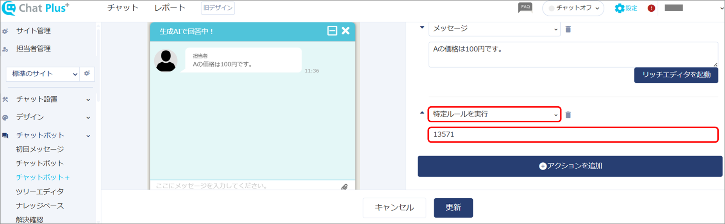Click the デザイン palette icon

[x=5, y=117]
